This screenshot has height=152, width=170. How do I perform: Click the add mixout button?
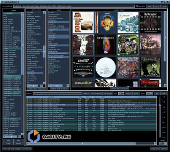click(x=27, y=149)
